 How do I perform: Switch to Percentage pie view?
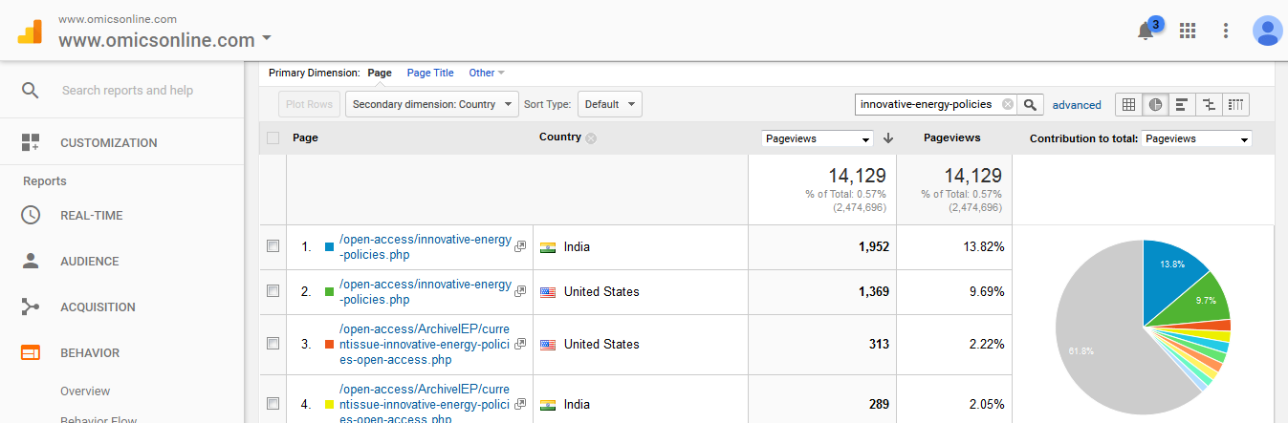click(x=1155, y=104)
